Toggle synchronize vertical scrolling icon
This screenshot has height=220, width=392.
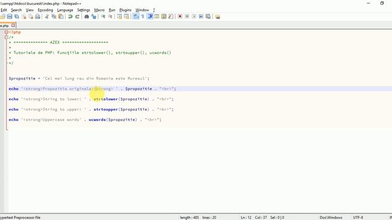[x=119, y=16]
